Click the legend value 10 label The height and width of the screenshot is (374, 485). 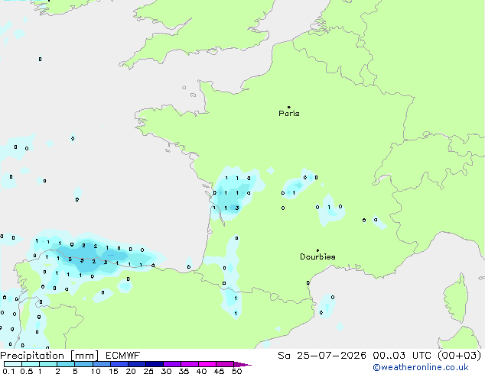[x=96, y=371]
